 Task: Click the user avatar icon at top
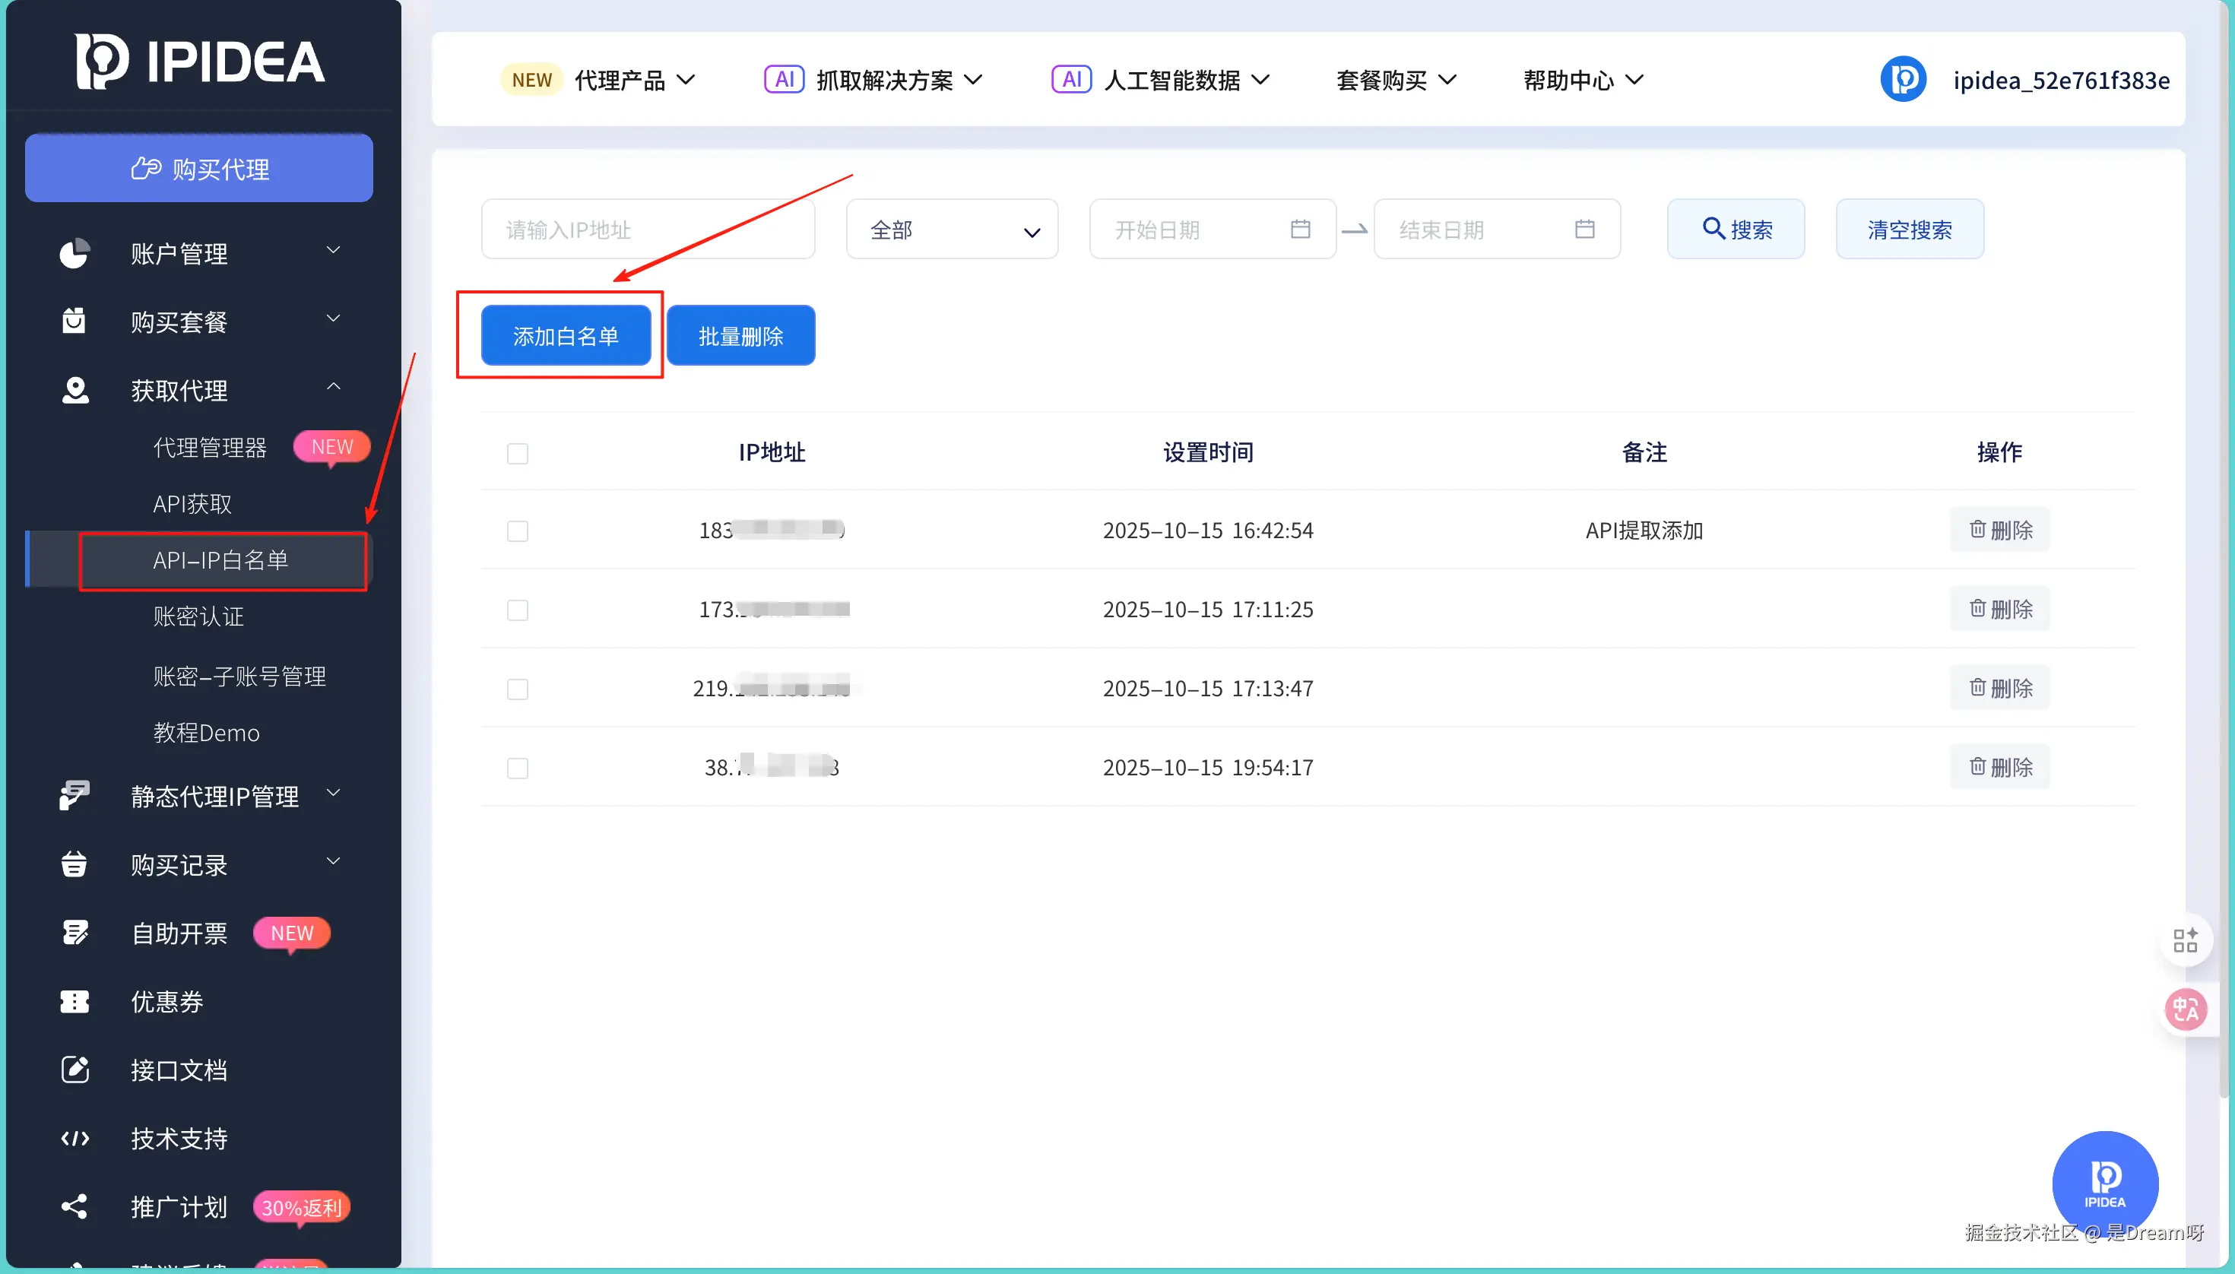[1903, 80]
